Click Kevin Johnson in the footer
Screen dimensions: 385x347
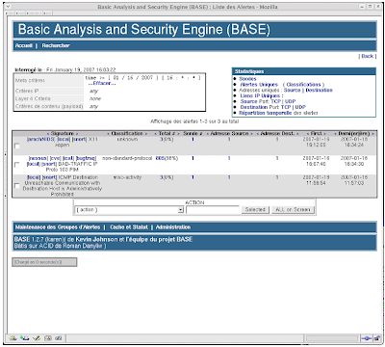[x=96, y=239]
